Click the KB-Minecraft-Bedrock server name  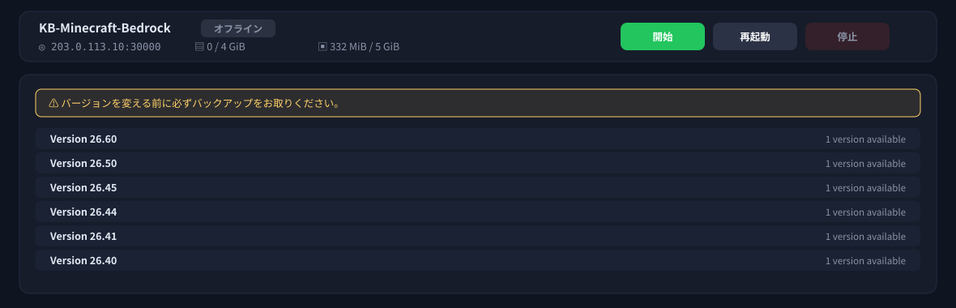click(105, 28)
